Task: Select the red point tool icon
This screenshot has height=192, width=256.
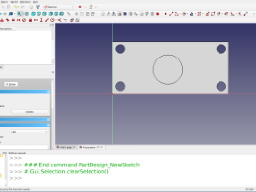Action: click(x=165, y=14)
